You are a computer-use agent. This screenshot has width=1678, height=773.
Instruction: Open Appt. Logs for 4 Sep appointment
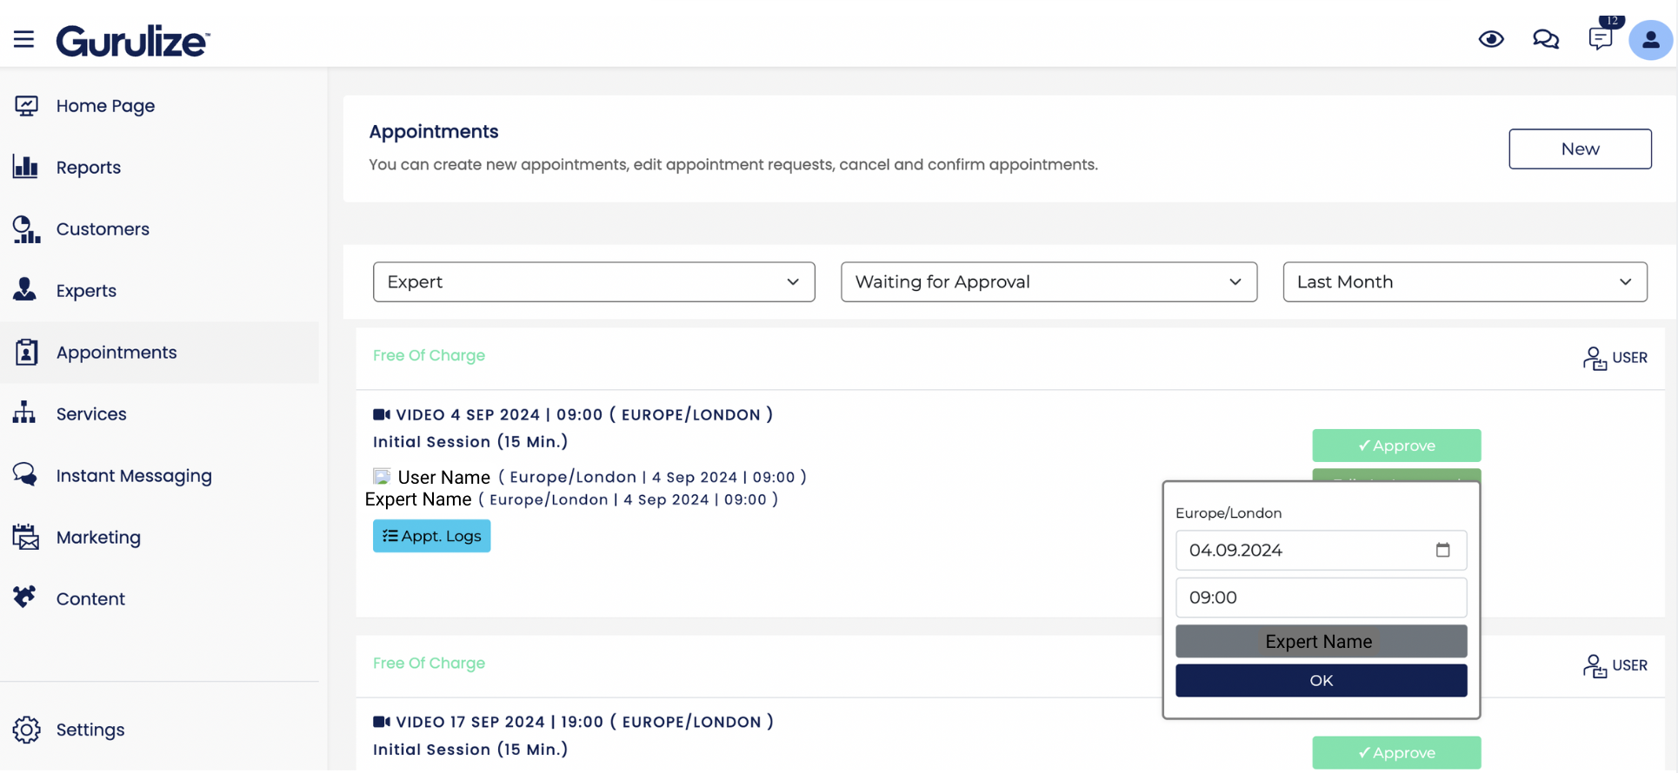431,536
